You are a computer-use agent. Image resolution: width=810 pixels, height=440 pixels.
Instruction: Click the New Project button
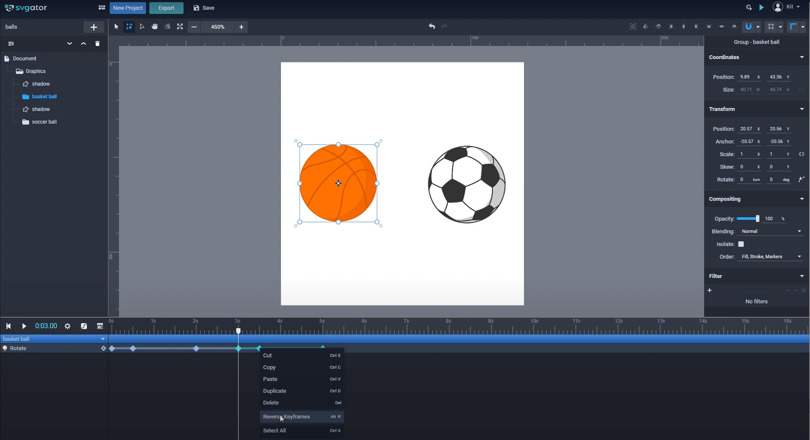(128, 8)
